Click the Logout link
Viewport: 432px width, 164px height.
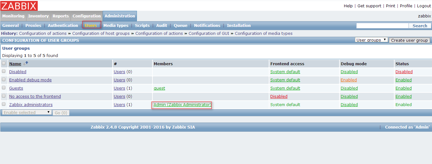tap(424, 6)
